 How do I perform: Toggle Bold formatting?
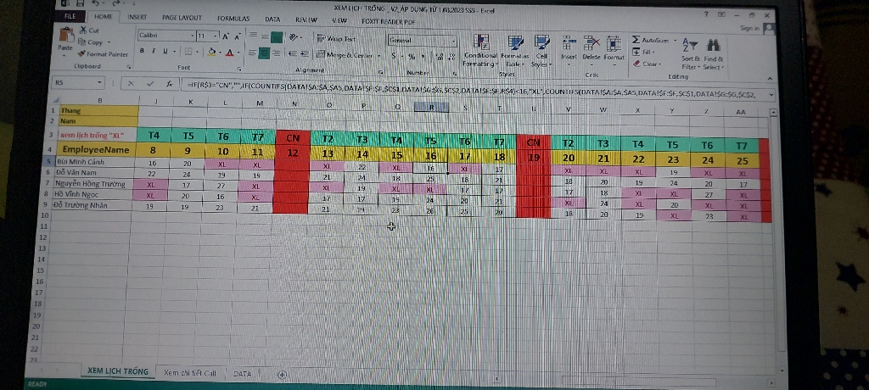[x=143, y=51]
